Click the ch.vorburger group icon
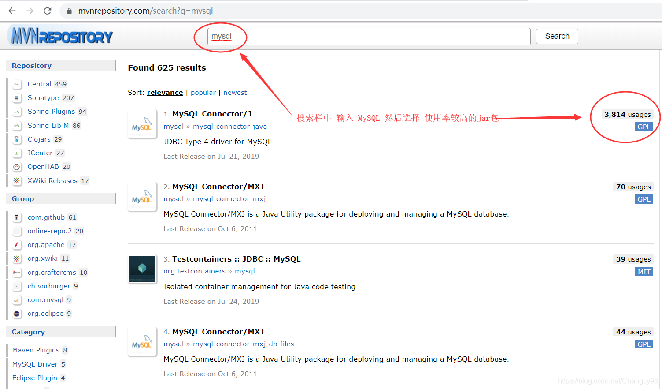Viewport: 662px width, 389px height. click(x=17, y=286)
